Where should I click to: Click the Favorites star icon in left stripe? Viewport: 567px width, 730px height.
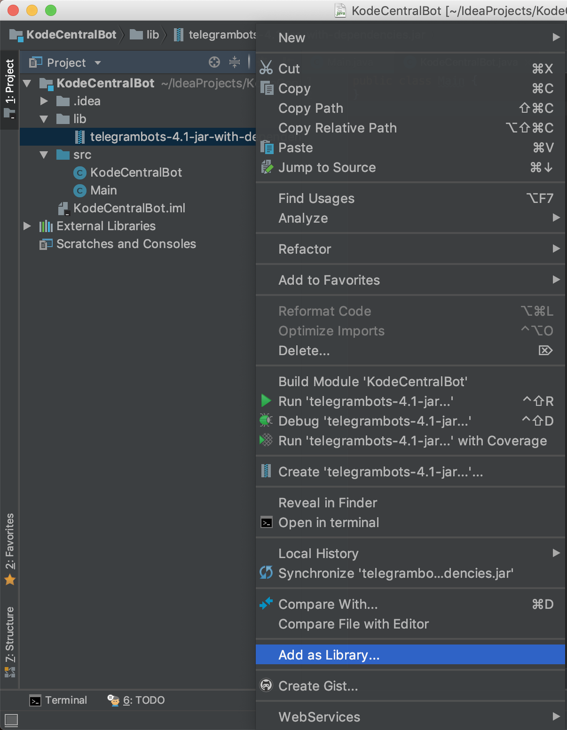[x=10, y=580]
